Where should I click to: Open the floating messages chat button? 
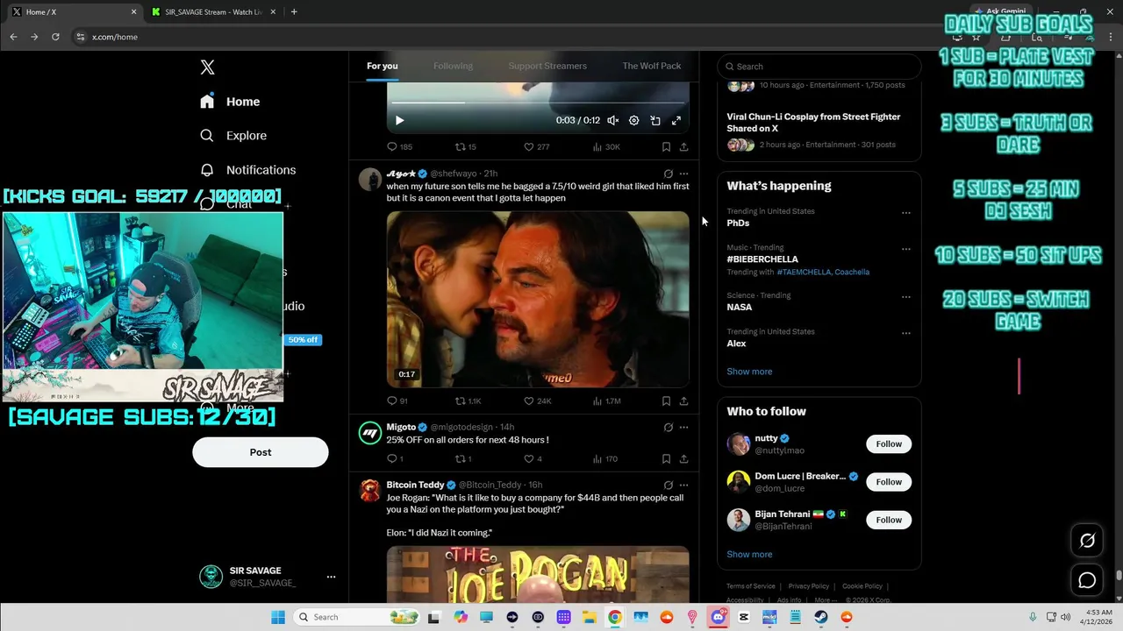click(1087, 580)
